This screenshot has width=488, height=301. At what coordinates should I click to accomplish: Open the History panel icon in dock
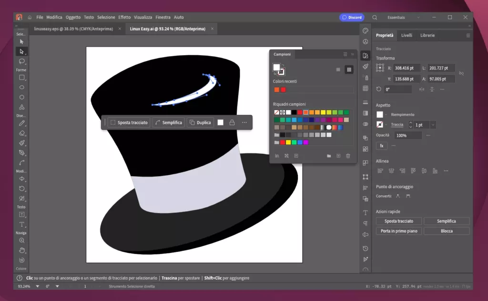(366, 249)
